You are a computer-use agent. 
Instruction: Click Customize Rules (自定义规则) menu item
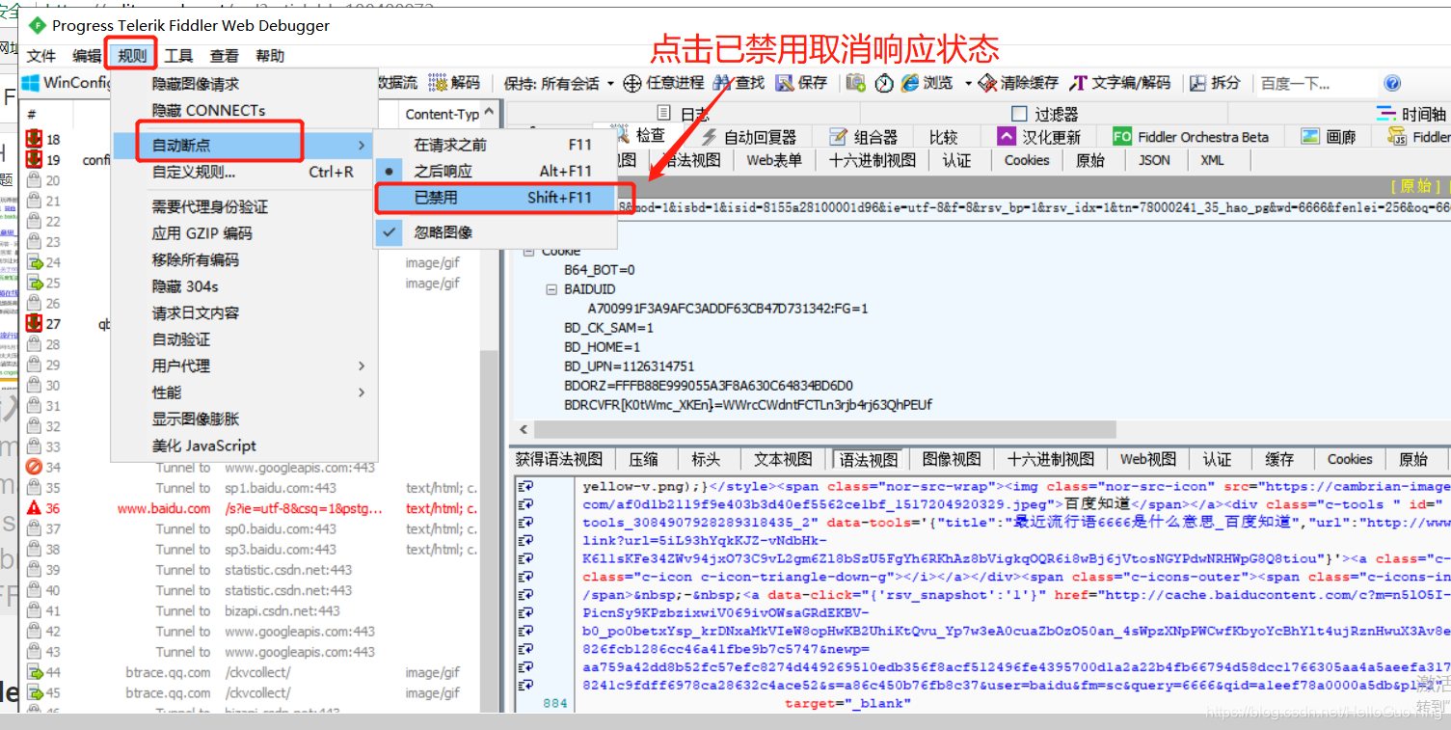(x=244, y=172)
